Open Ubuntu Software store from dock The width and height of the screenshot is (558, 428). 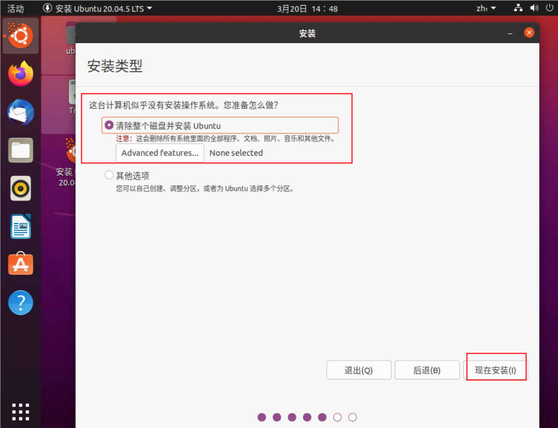point(21,264)
